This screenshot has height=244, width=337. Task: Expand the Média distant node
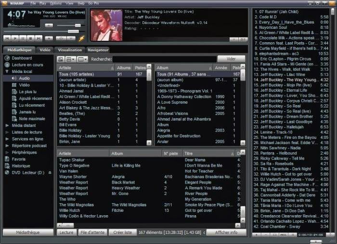click(x=7, y=125)
